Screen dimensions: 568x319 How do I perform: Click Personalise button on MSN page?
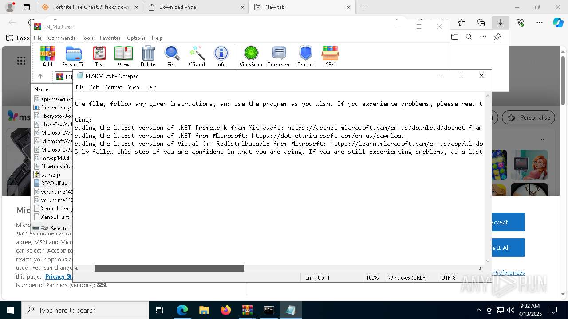(529, 117)
